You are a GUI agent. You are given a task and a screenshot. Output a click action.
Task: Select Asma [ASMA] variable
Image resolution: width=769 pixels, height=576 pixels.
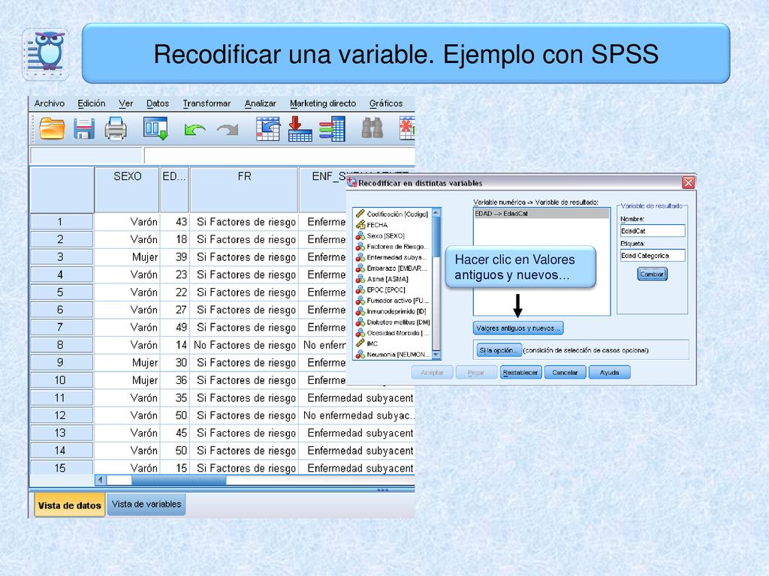coord(382,279)
